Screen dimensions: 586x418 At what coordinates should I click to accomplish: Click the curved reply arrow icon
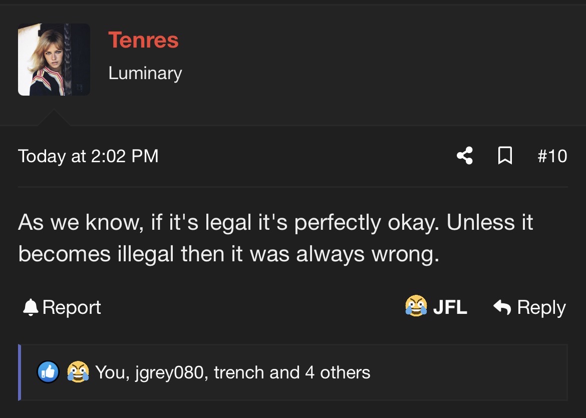click(502, 307)
